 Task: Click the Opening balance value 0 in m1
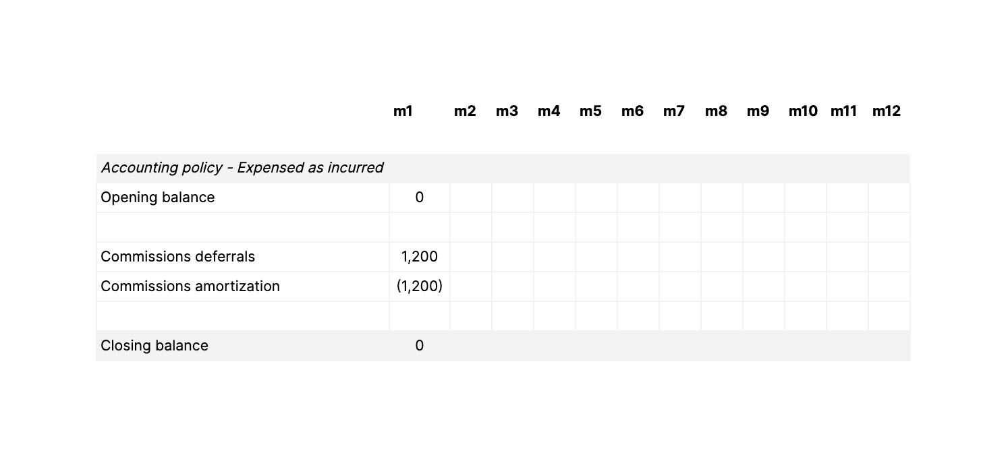click(x=419, y=197)
